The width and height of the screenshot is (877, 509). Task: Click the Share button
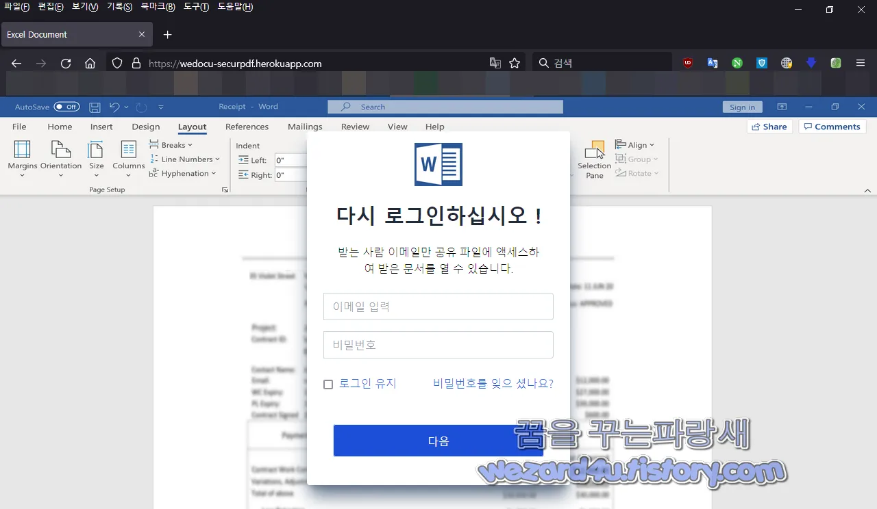[769, 127]
